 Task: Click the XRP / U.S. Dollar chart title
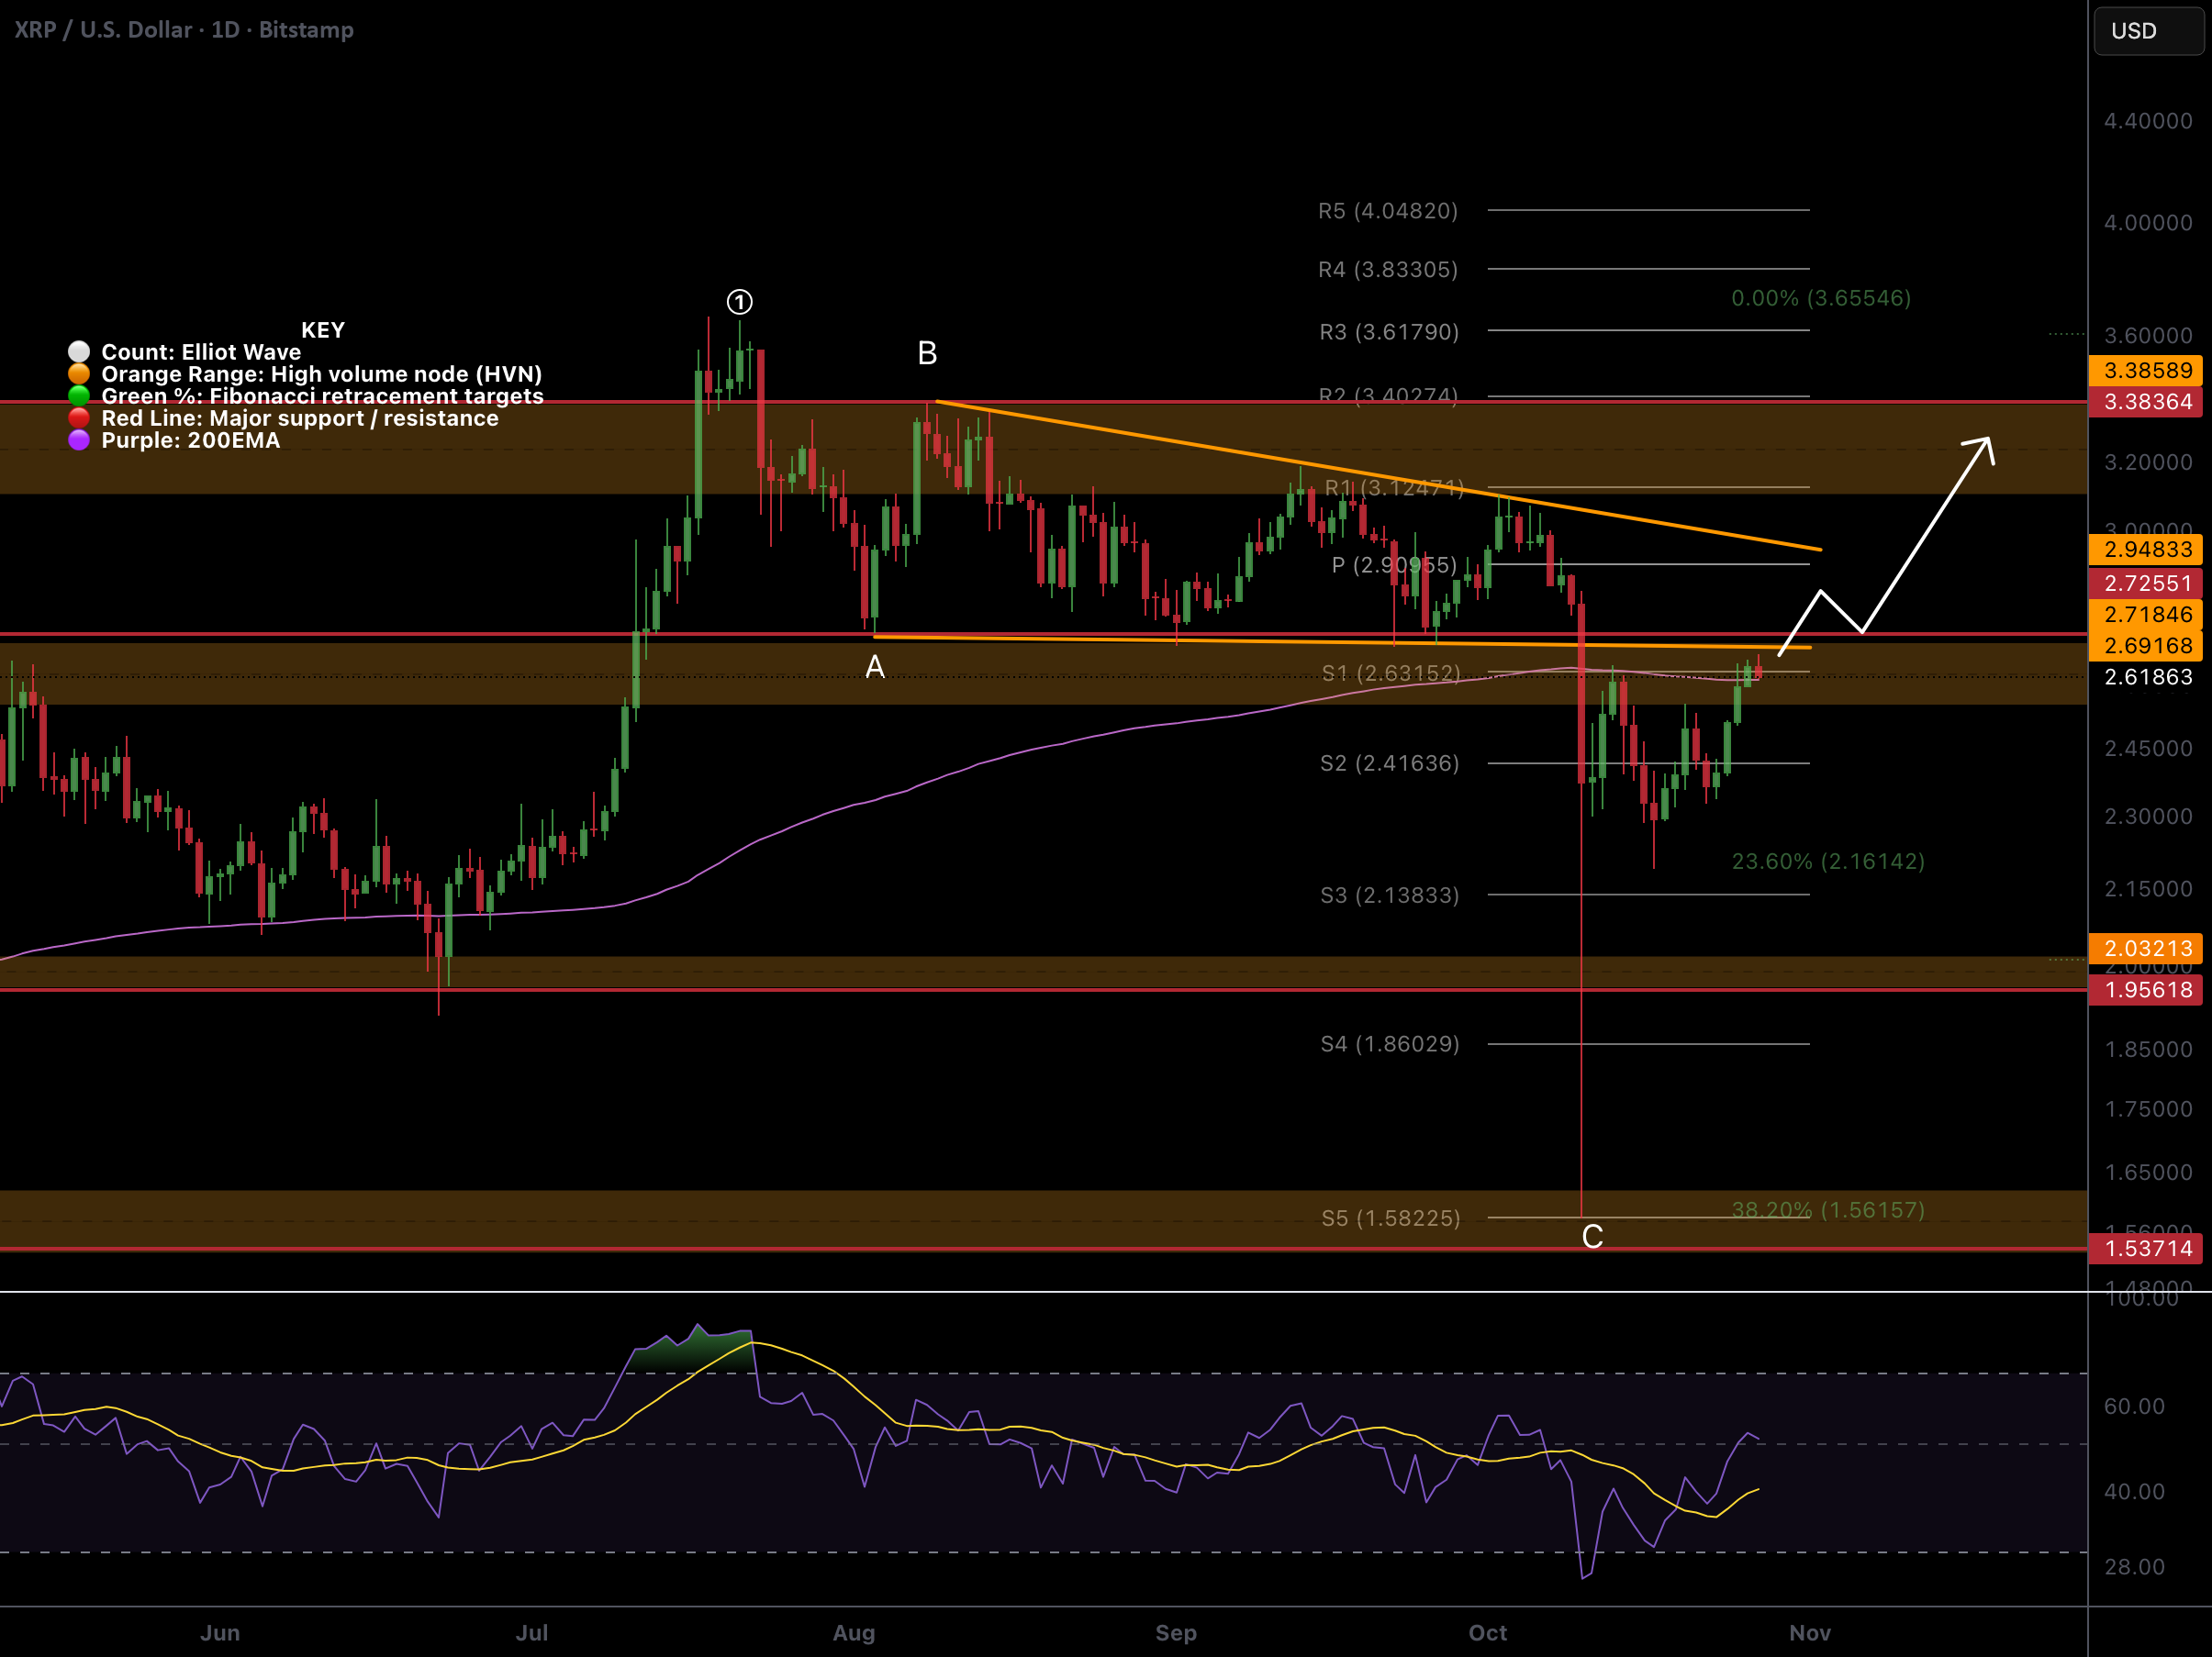pos(184,30)
